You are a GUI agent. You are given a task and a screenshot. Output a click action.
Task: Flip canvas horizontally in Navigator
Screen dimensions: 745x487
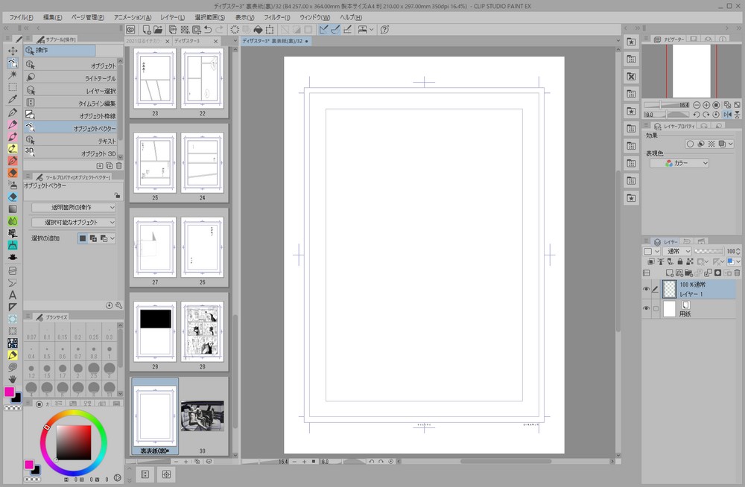coord(727,115)
